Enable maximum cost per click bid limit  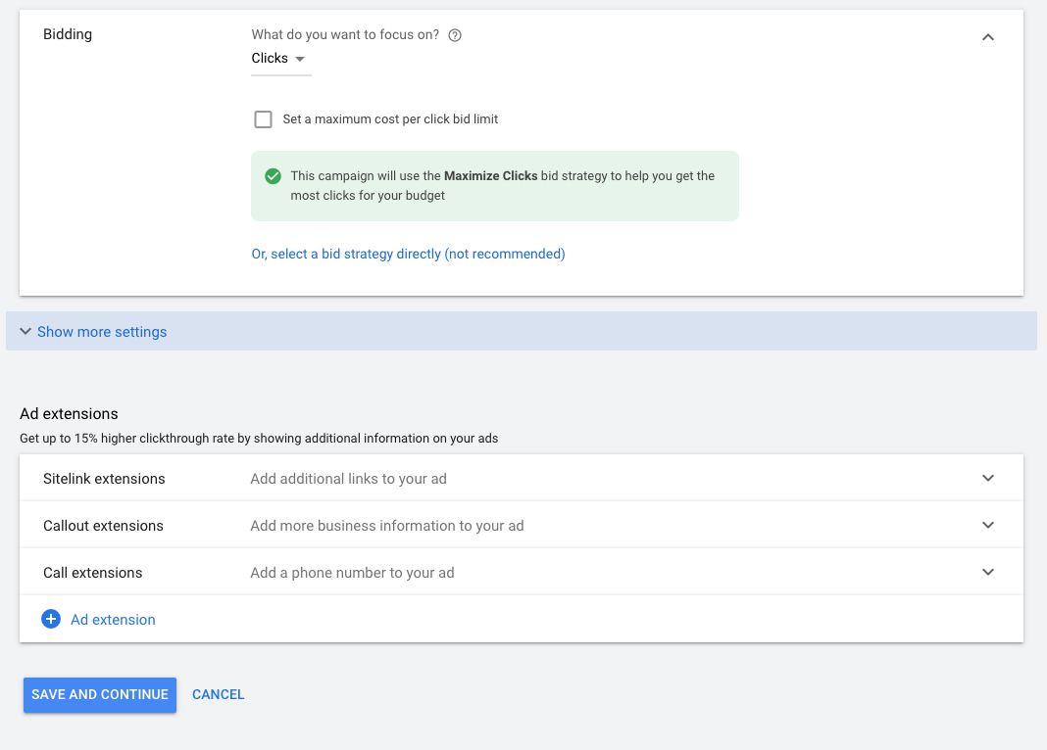263,118
